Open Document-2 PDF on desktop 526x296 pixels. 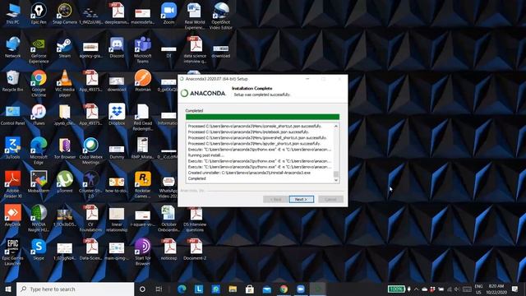point(195,249)
